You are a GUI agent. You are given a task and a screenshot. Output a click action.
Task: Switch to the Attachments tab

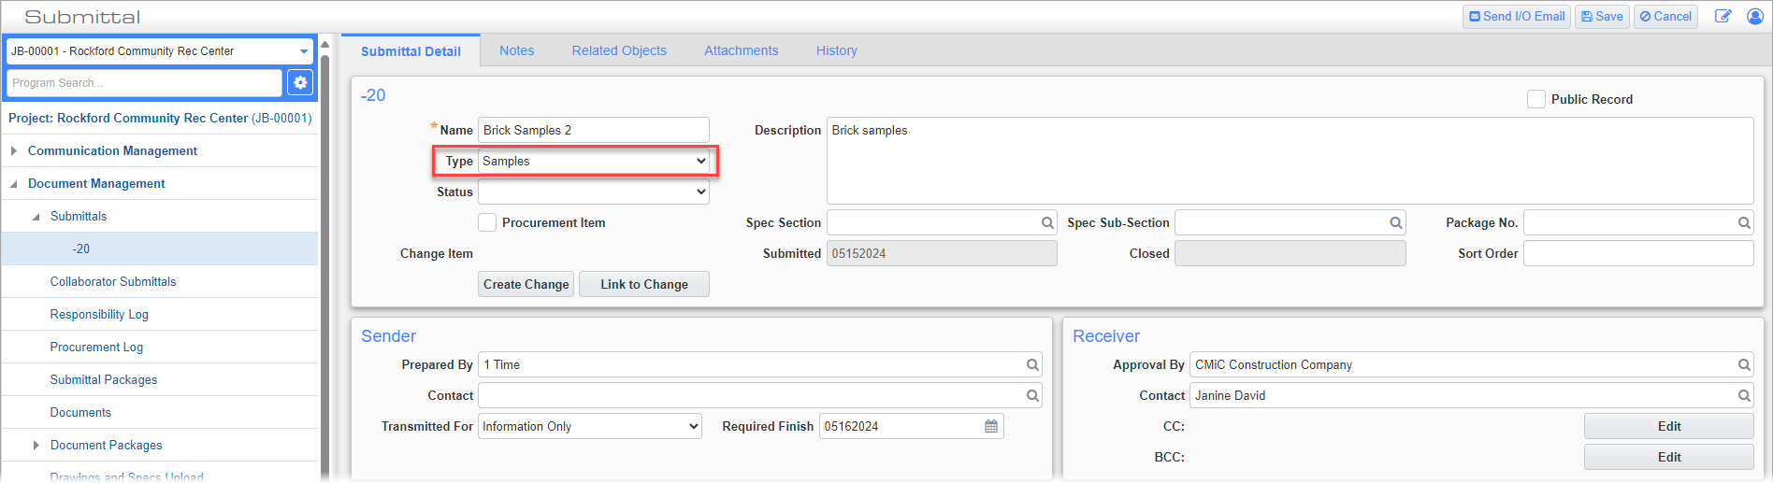coord(741,50)
